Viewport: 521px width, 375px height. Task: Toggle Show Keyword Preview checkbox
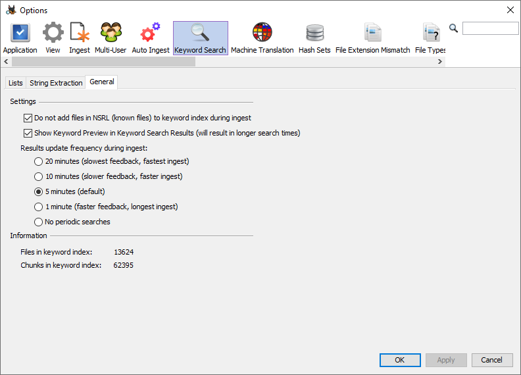coord(28,134)
